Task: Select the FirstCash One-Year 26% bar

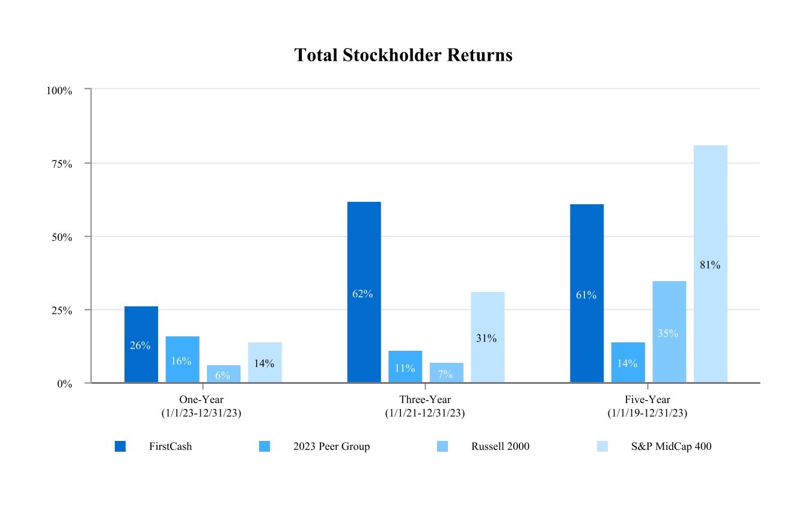Action: pos(141,344)
